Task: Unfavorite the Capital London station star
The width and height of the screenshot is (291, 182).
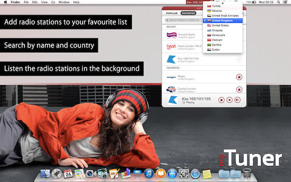Action: pyautogui.click(x=239, y=89)
